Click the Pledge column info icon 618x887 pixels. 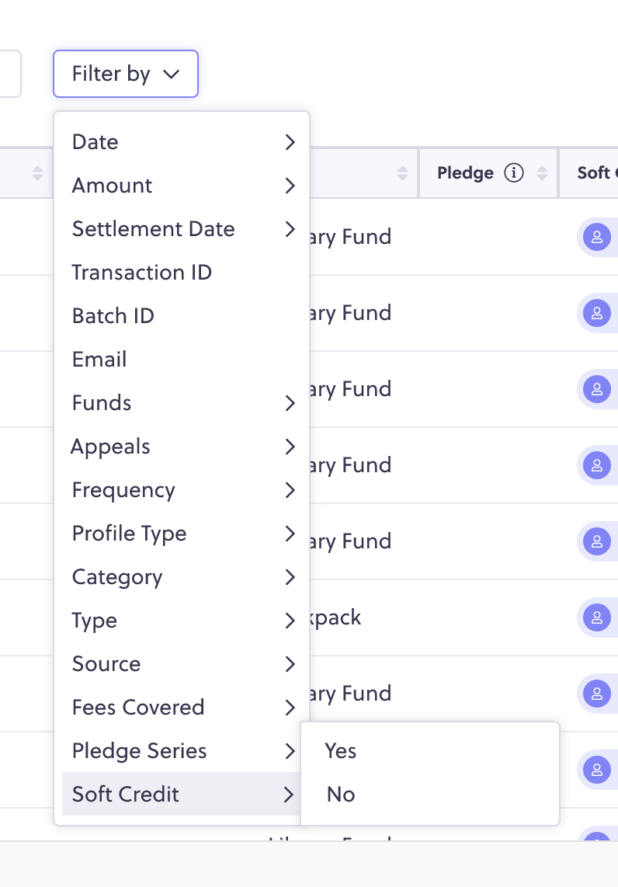coord(513,172)
